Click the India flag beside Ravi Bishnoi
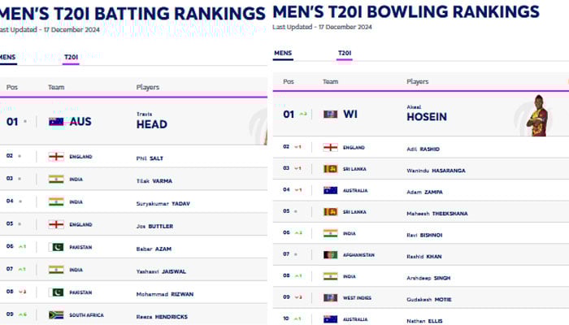The image size is (569, 325). click(330, 233)
